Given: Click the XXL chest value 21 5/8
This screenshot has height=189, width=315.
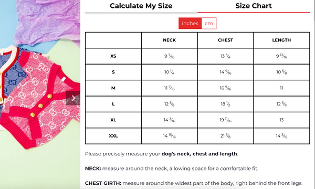Looking at the screenshot, I should (x=225, y=136).
